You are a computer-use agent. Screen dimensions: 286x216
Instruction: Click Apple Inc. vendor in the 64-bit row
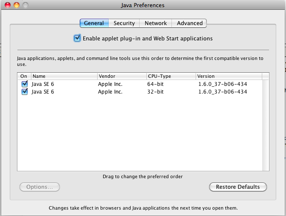click(110, 84)
